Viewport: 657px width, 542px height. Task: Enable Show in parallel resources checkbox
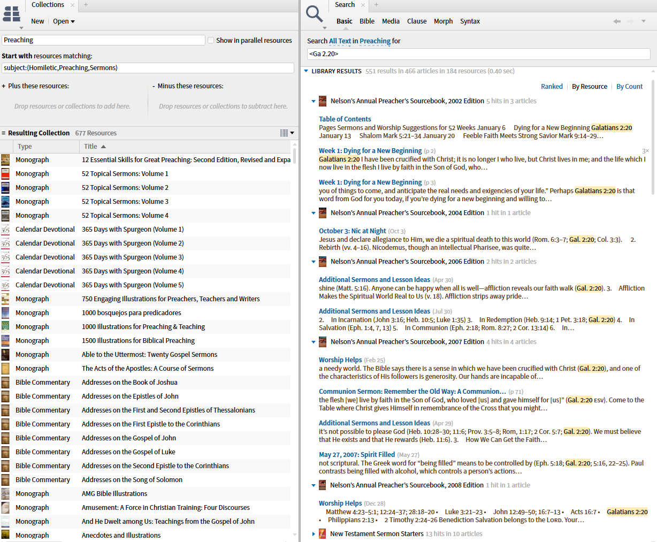[211, 40]
